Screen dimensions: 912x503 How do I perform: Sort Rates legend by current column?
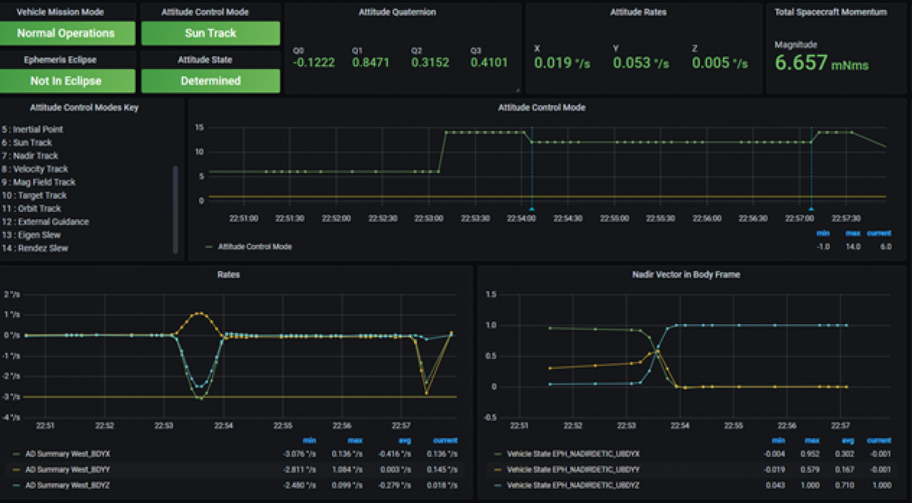click(x=445, y=441)
